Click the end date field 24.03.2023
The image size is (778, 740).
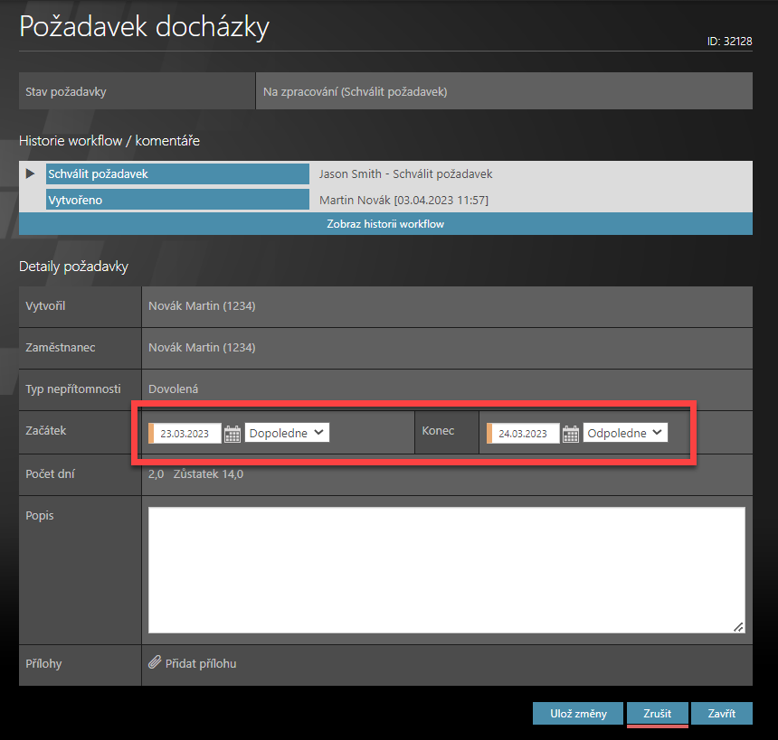pos(525,434)
